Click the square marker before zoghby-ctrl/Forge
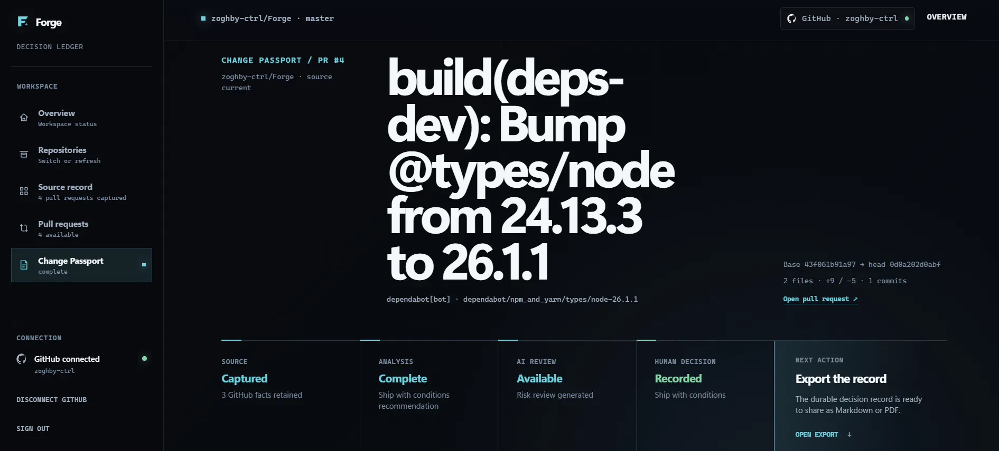999x451 pixels. pyautogui.click(x=203, y=18)
